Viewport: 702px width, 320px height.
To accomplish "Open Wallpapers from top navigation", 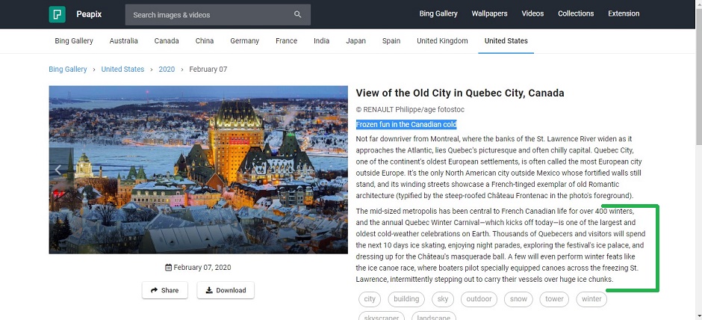I will coord(489,13).
